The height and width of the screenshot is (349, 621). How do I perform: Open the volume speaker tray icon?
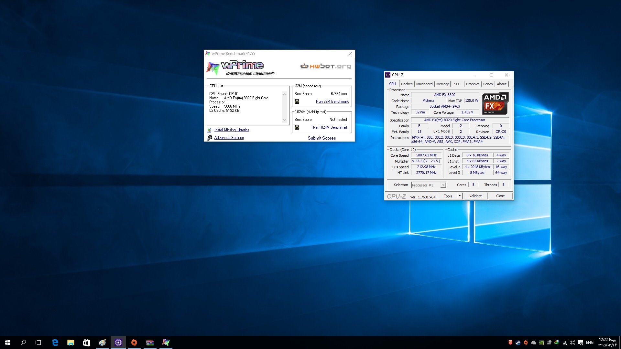pyautogui.click(x=572, y=343)
